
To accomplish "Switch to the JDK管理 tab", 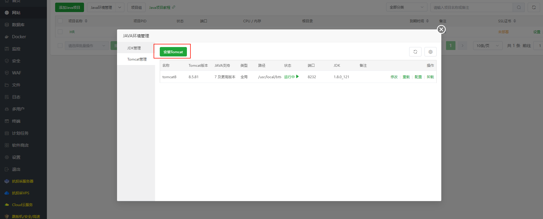I will 134,48.
